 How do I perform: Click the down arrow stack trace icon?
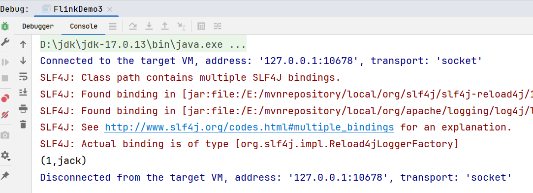23,61
